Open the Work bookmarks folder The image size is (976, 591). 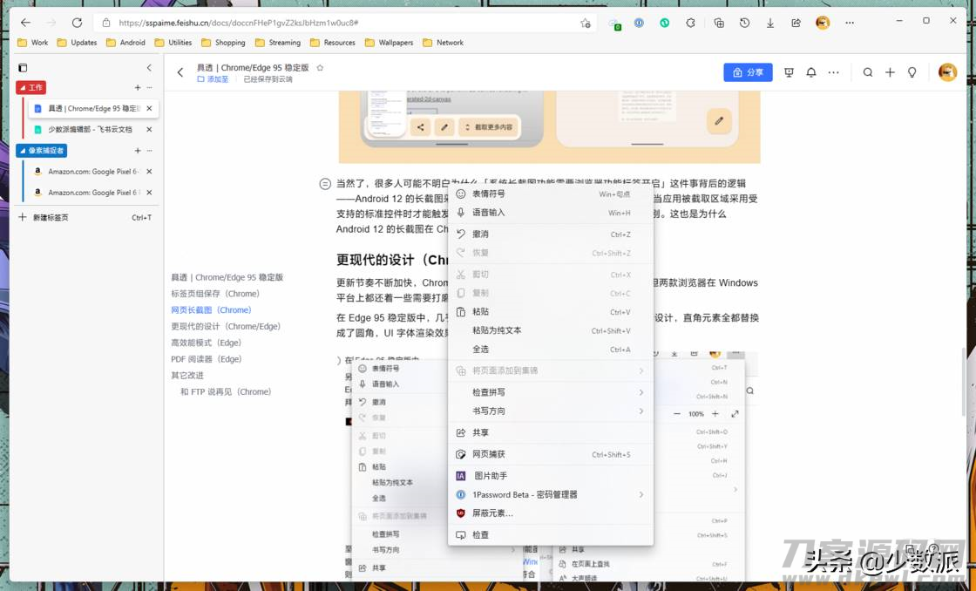click(33, 43)
